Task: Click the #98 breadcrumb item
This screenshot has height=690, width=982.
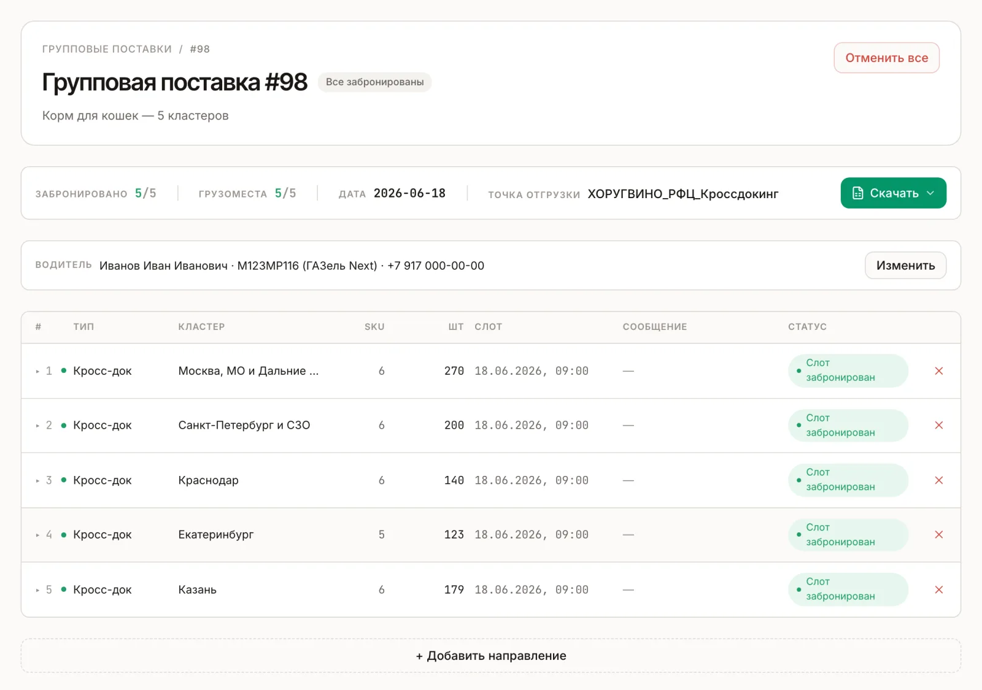Action: coord(200,49)
